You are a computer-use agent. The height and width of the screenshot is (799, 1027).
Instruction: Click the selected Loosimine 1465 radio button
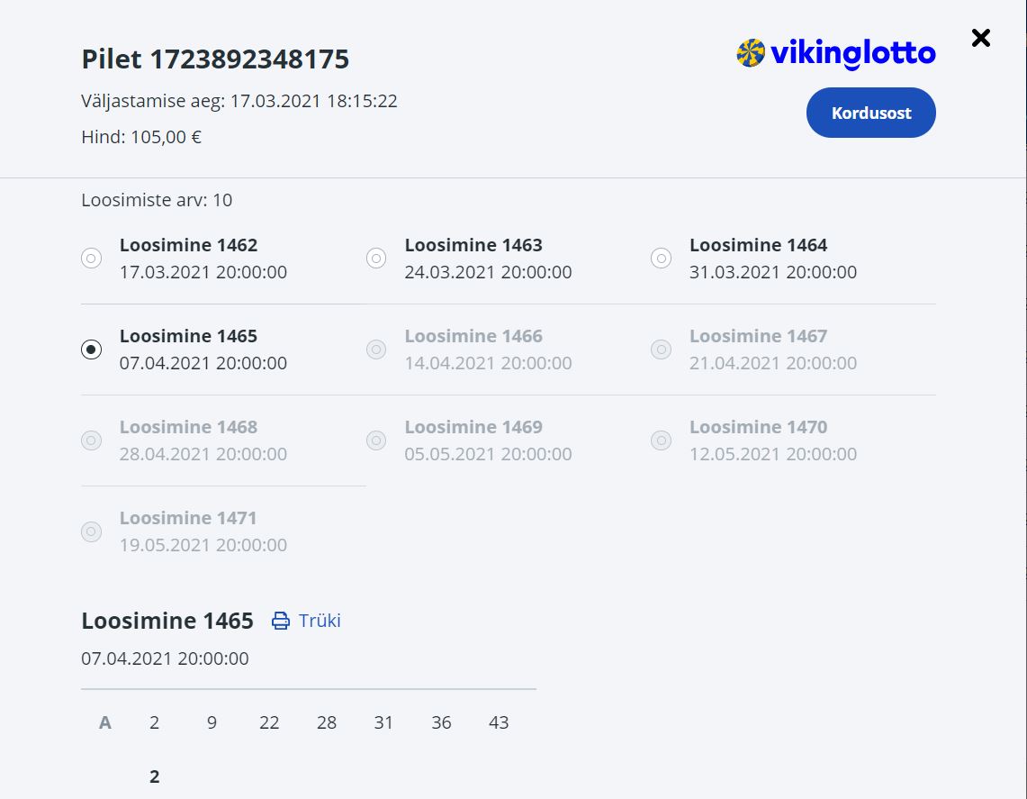[x=92, y=350]
